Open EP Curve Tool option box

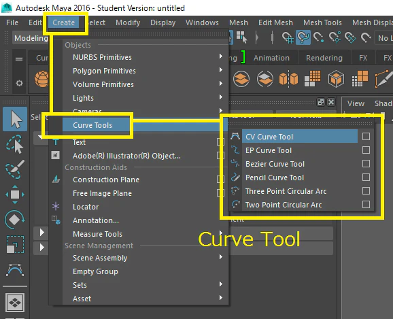(x=366, y=150)
